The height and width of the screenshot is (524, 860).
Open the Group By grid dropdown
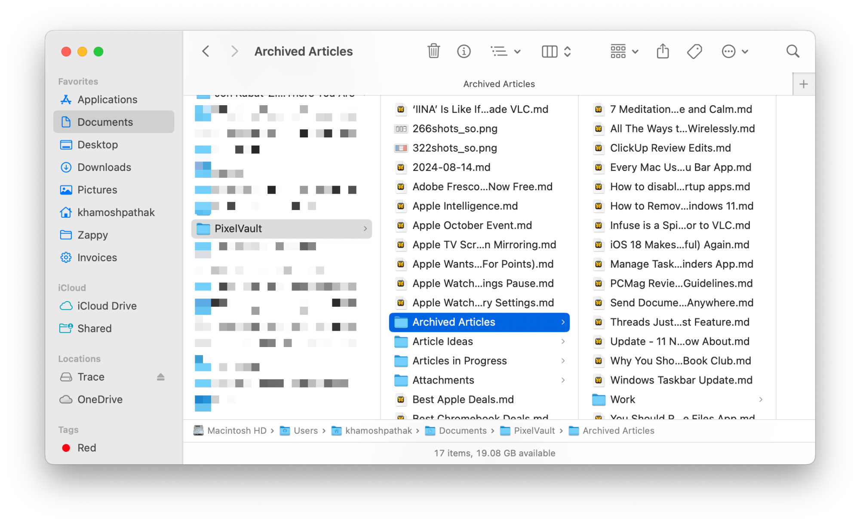point(624,52)
